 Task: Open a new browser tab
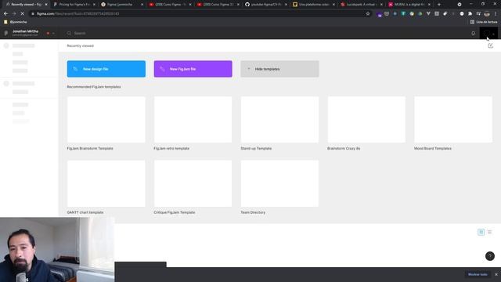pos(439,5)
